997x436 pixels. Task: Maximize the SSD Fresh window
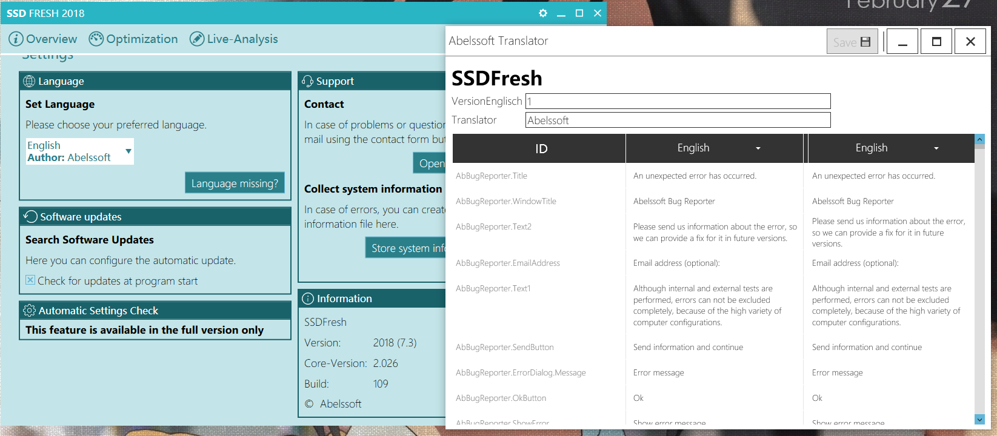pos(579,13)
